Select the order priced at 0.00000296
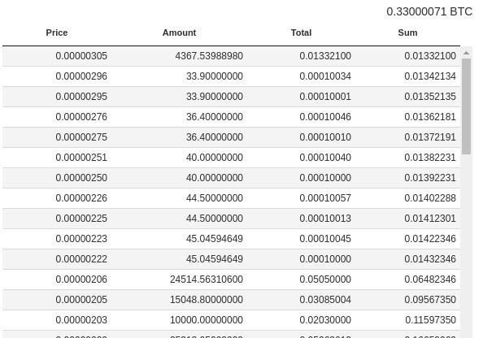 [x=231, y=76]
